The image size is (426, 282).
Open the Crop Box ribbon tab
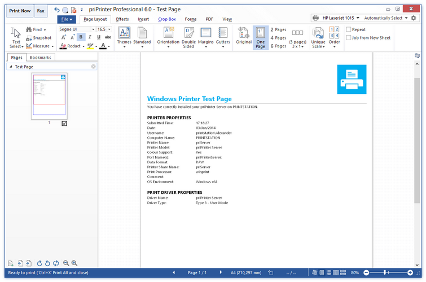click(167, 19)
